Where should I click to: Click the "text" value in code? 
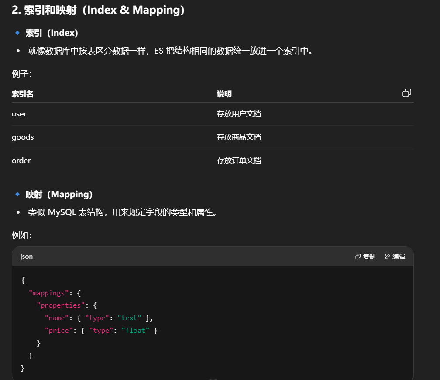[x=129, y=318]
